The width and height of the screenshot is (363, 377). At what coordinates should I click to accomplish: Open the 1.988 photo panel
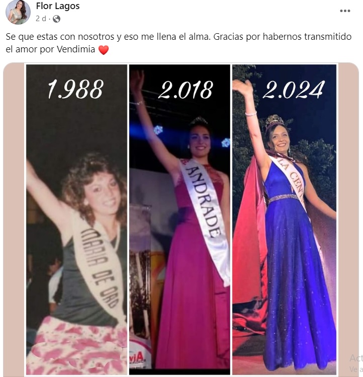coord(76,219)
